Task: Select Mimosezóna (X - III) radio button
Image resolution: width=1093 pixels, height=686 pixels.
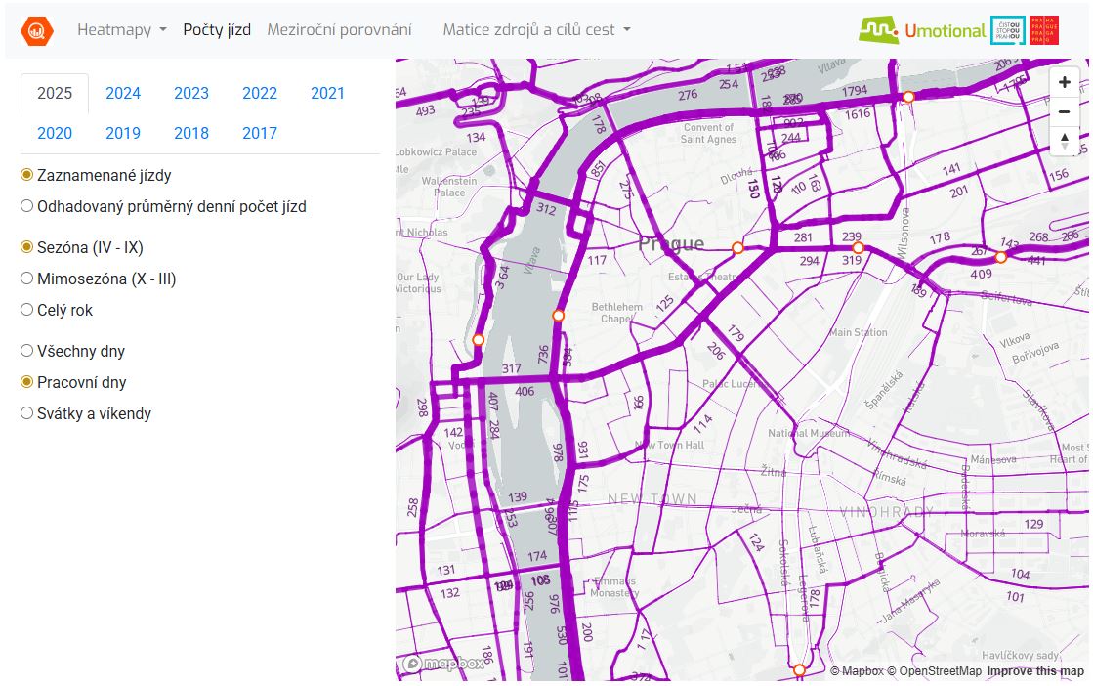Action: 27,279
